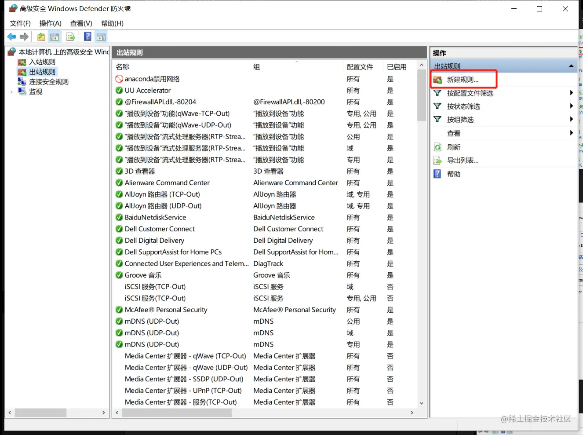Open the 查看(V) menu
Image resolution: width=583 pixels, height=435 pixels.
(81, 23)
